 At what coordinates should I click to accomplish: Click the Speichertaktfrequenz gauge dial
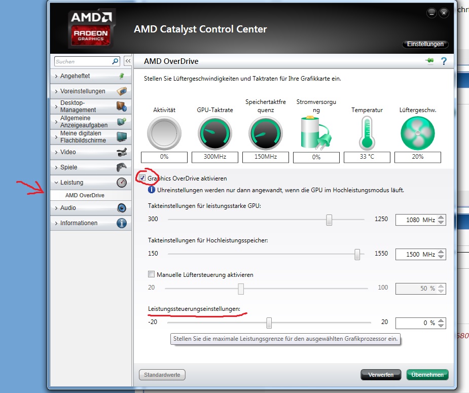(266, 133)
